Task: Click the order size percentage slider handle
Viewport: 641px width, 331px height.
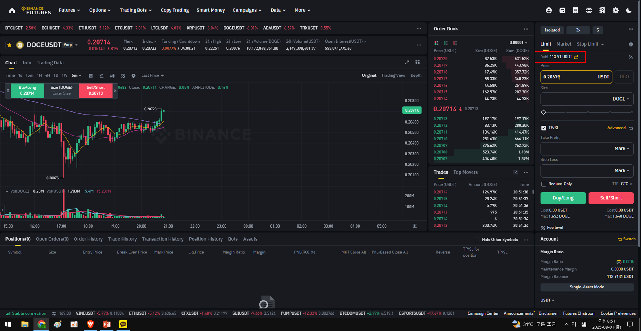Action: 543,112
